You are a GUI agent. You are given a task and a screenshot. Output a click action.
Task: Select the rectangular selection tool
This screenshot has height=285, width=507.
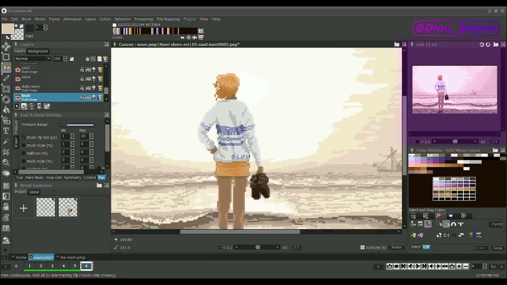[6, 57]
